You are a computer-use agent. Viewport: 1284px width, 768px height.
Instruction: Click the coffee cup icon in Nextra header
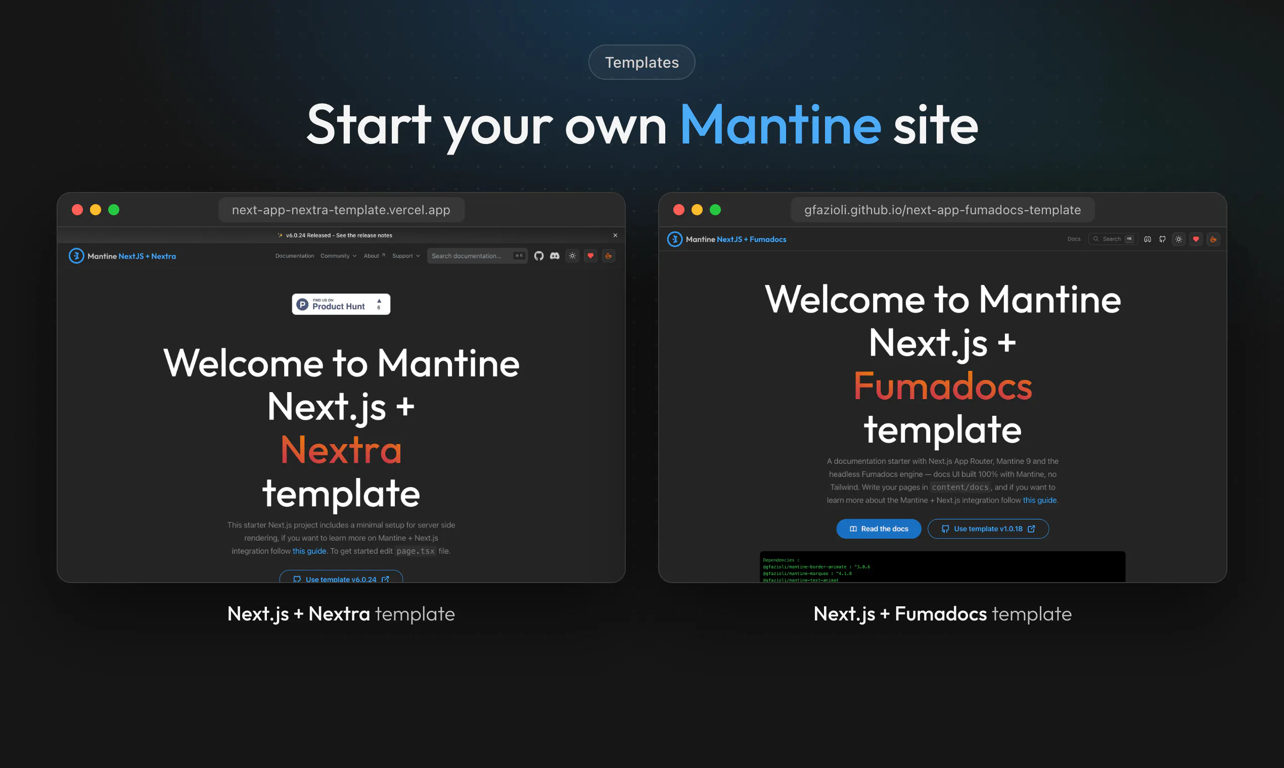[608, 256]
